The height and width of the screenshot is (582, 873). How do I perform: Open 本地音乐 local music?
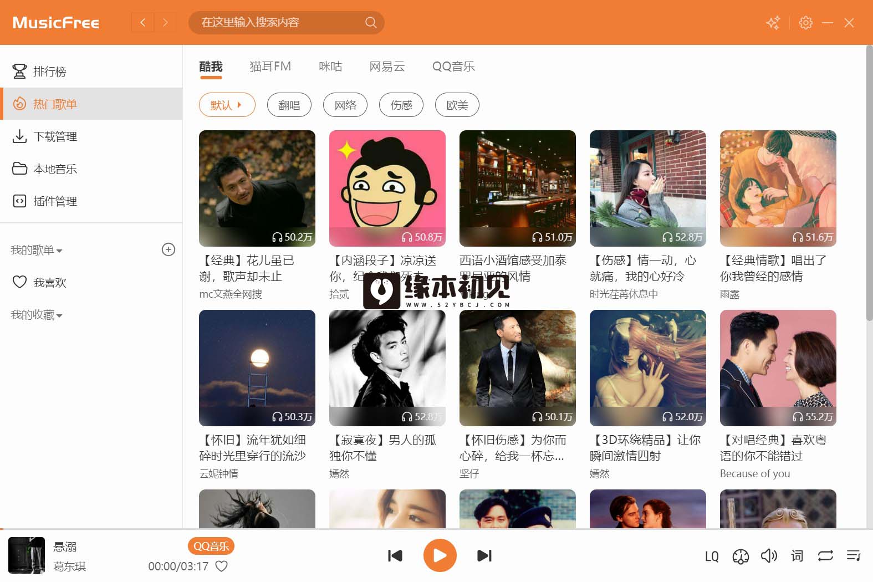(91, 169)
